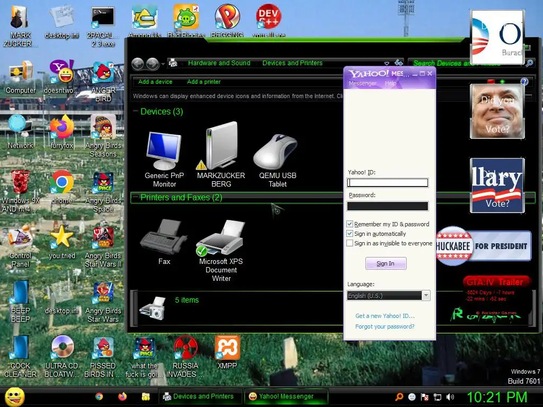This screenshot has height=407, width=543.
Task: Open the Language dropdown in Yahoo Messenger
Action: [x=426, y=295]
